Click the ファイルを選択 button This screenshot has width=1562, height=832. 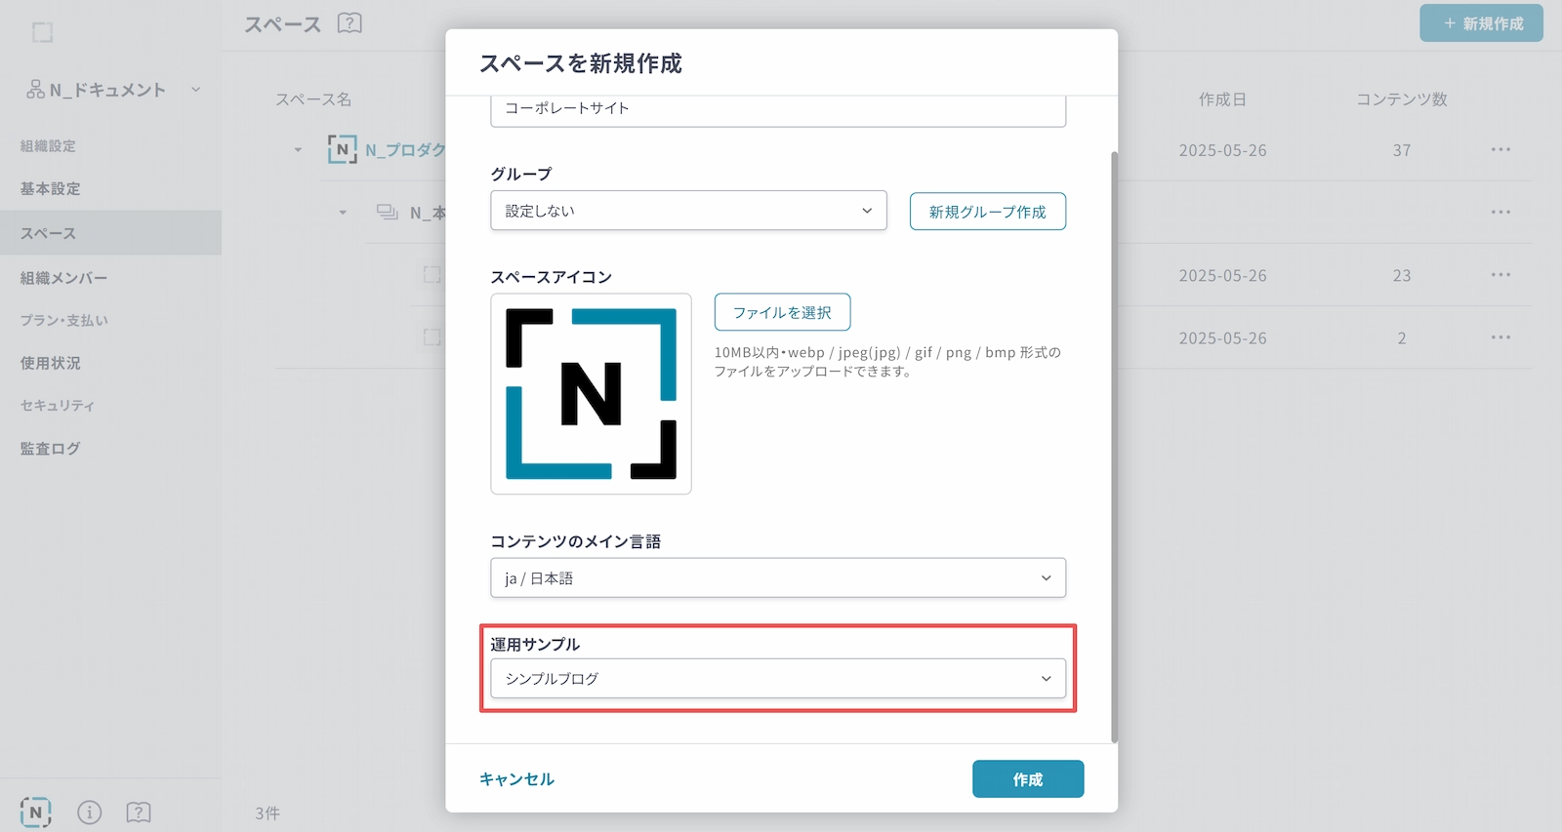tap(782, 313)
